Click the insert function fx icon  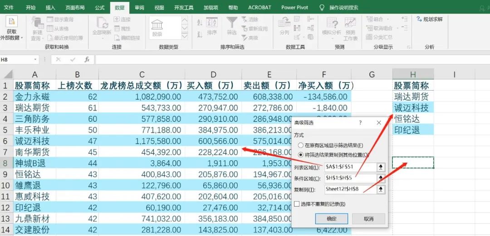tap(87, 59)
